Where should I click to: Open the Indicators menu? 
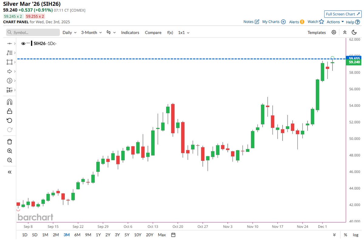[x=130, y=32]
